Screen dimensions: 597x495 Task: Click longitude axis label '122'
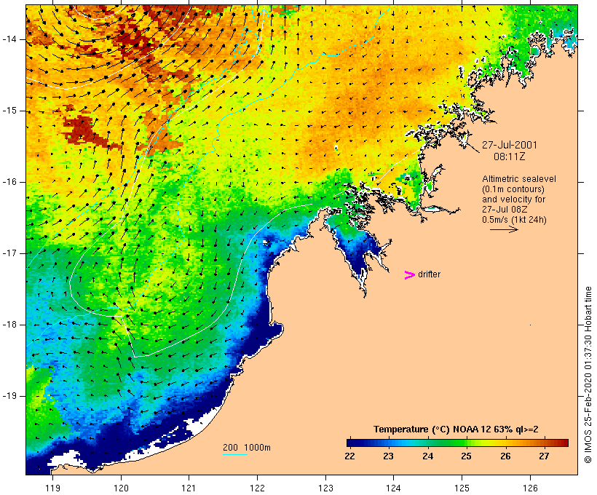coord(257,488)
